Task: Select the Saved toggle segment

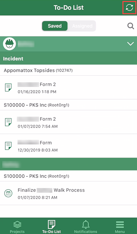Action: click(x=55, y=26)
